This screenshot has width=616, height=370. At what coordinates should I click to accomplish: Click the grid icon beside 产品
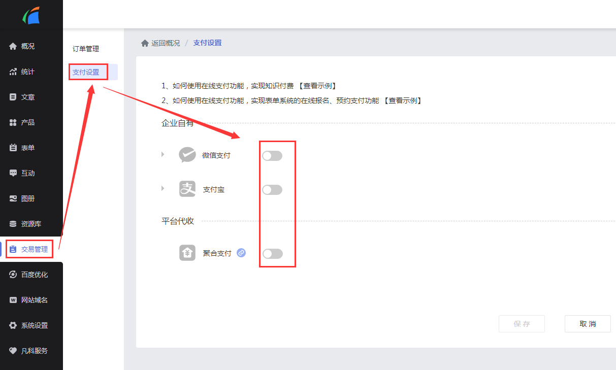[x=13, y=122]
